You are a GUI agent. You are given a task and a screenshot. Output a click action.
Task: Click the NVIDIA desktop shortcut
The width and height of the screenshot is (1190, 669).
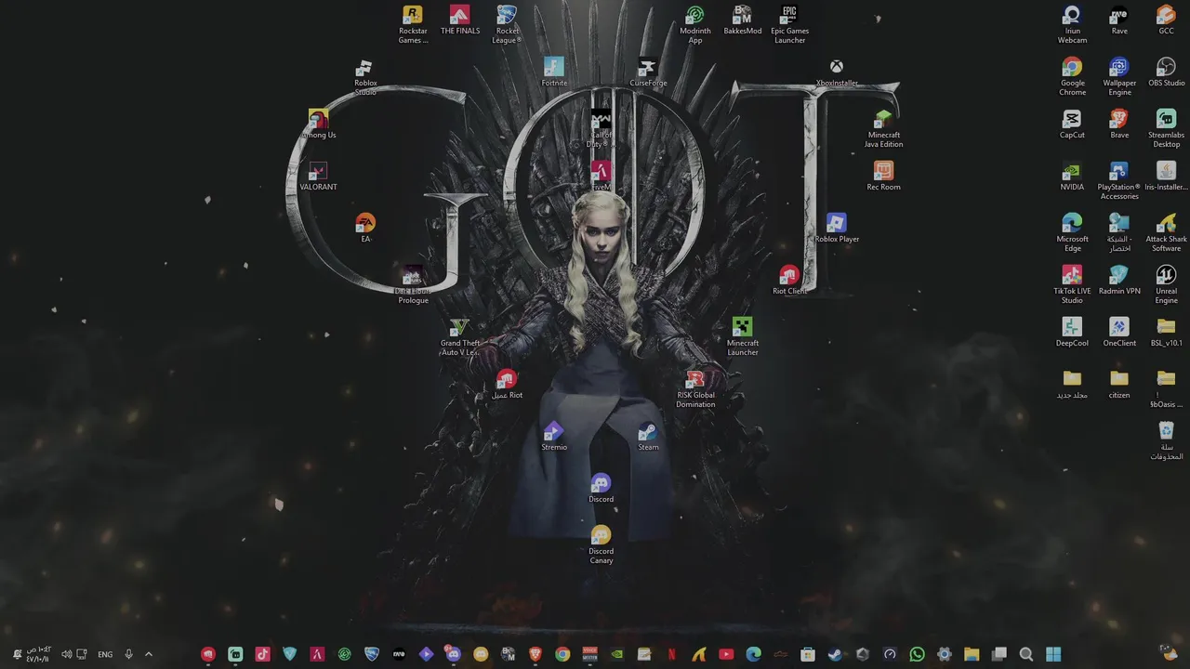pos(1072,177)
